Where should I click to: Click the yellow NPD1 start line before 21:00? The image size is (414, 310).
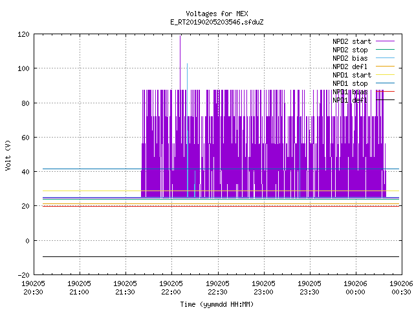tap(61, 191)
